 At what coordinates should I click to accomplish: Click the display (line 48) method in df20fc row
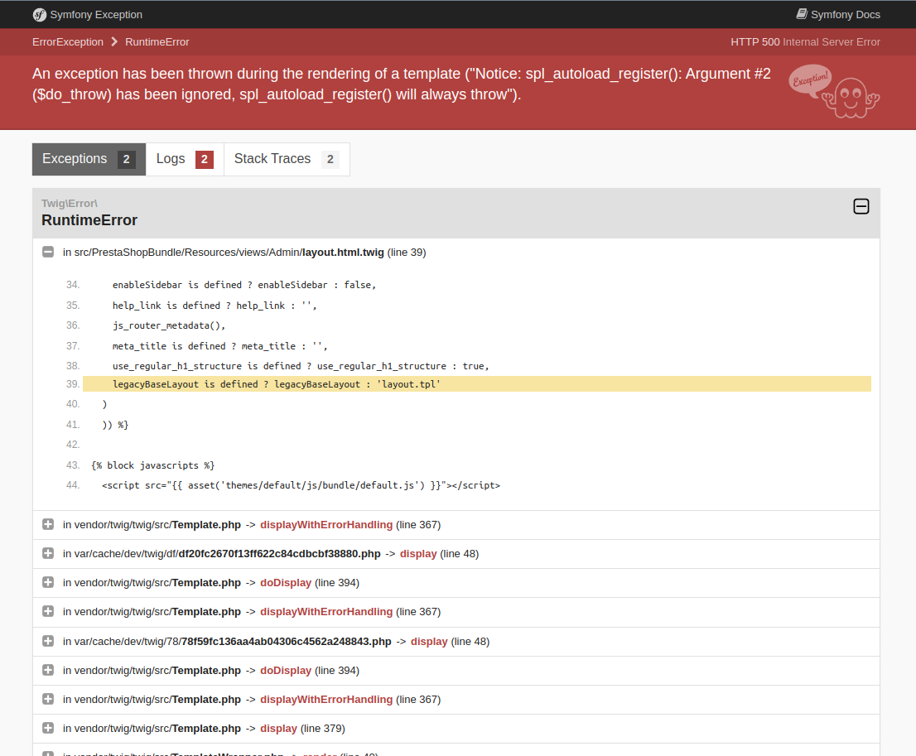(418, 554)
